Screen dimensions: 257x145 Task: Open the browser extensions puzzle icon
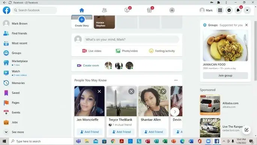click(218, 3)
